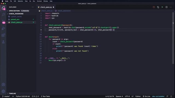Screen dimensions: 175x98
Task: Change the Python language mode
Action: (x=138, y=96)
